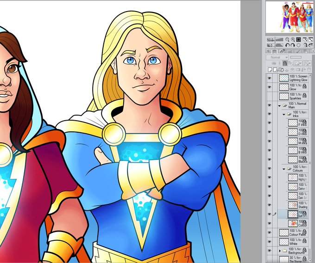The height and width of the screenshot is (263, 315).
Task: Click the delete layer trash icon
Action: pos(309,70)
